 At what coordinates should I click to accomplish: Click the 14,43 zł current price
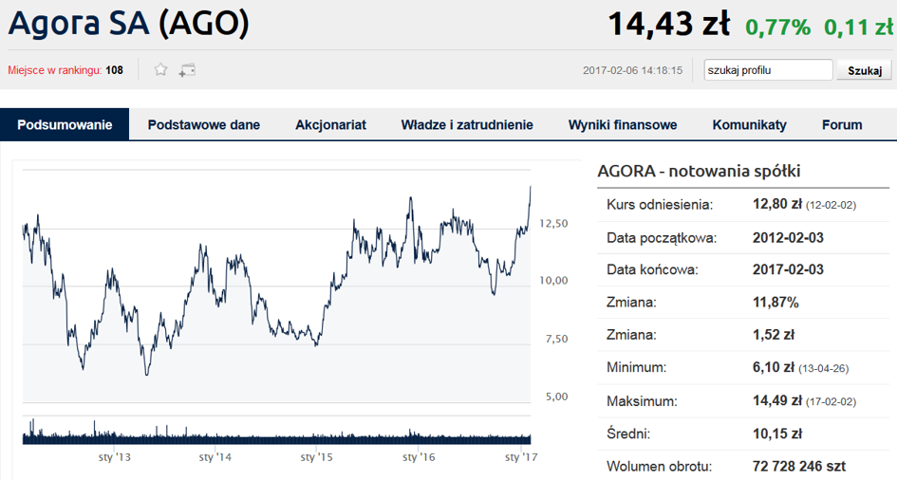[x=669, y=25]
